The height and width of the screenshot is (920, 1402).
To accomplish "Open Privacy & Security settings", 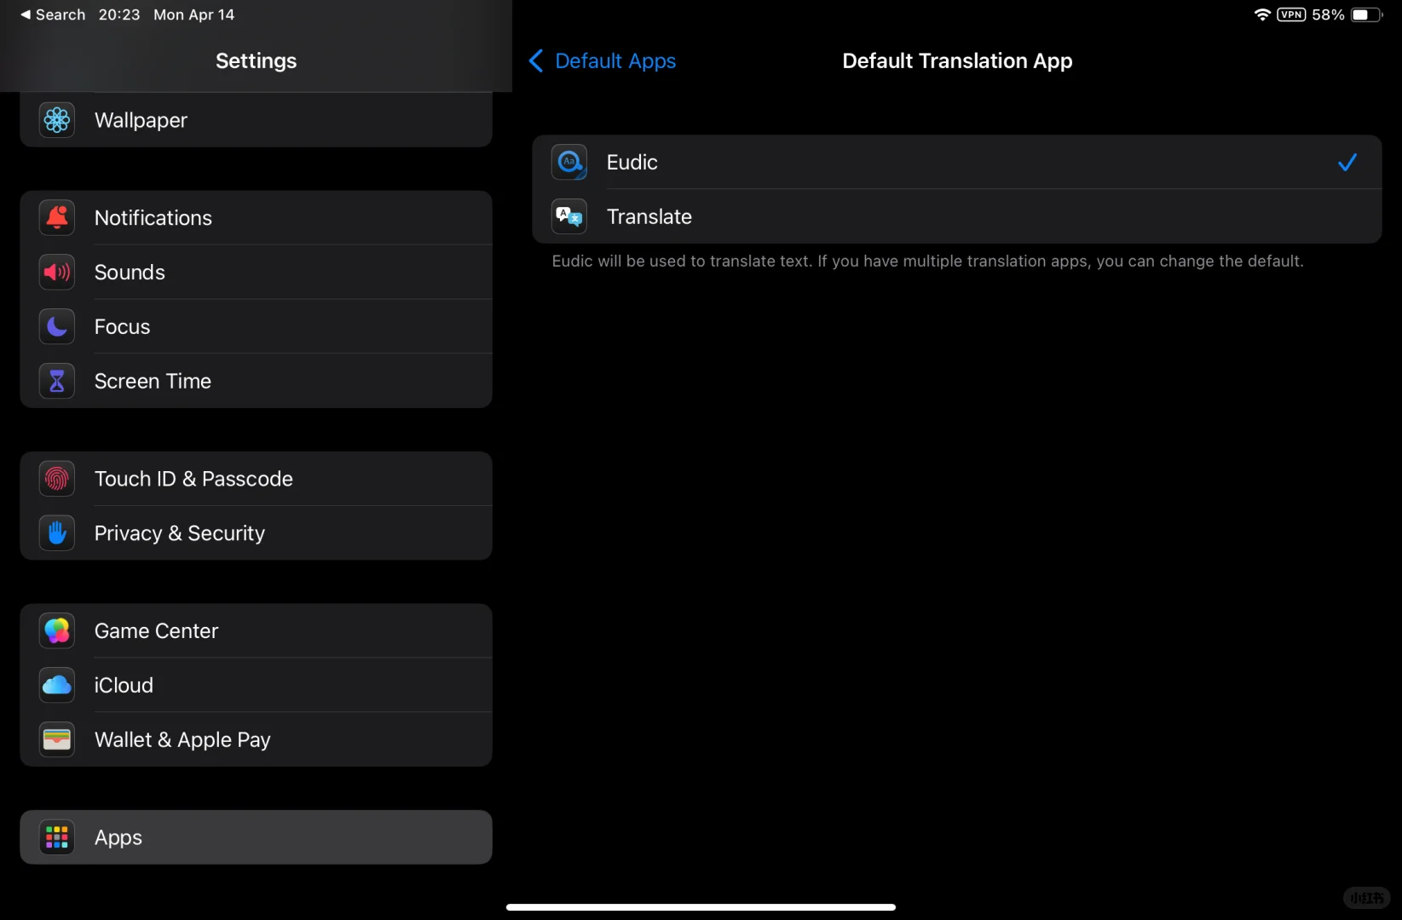I will [x=256, y=533].
